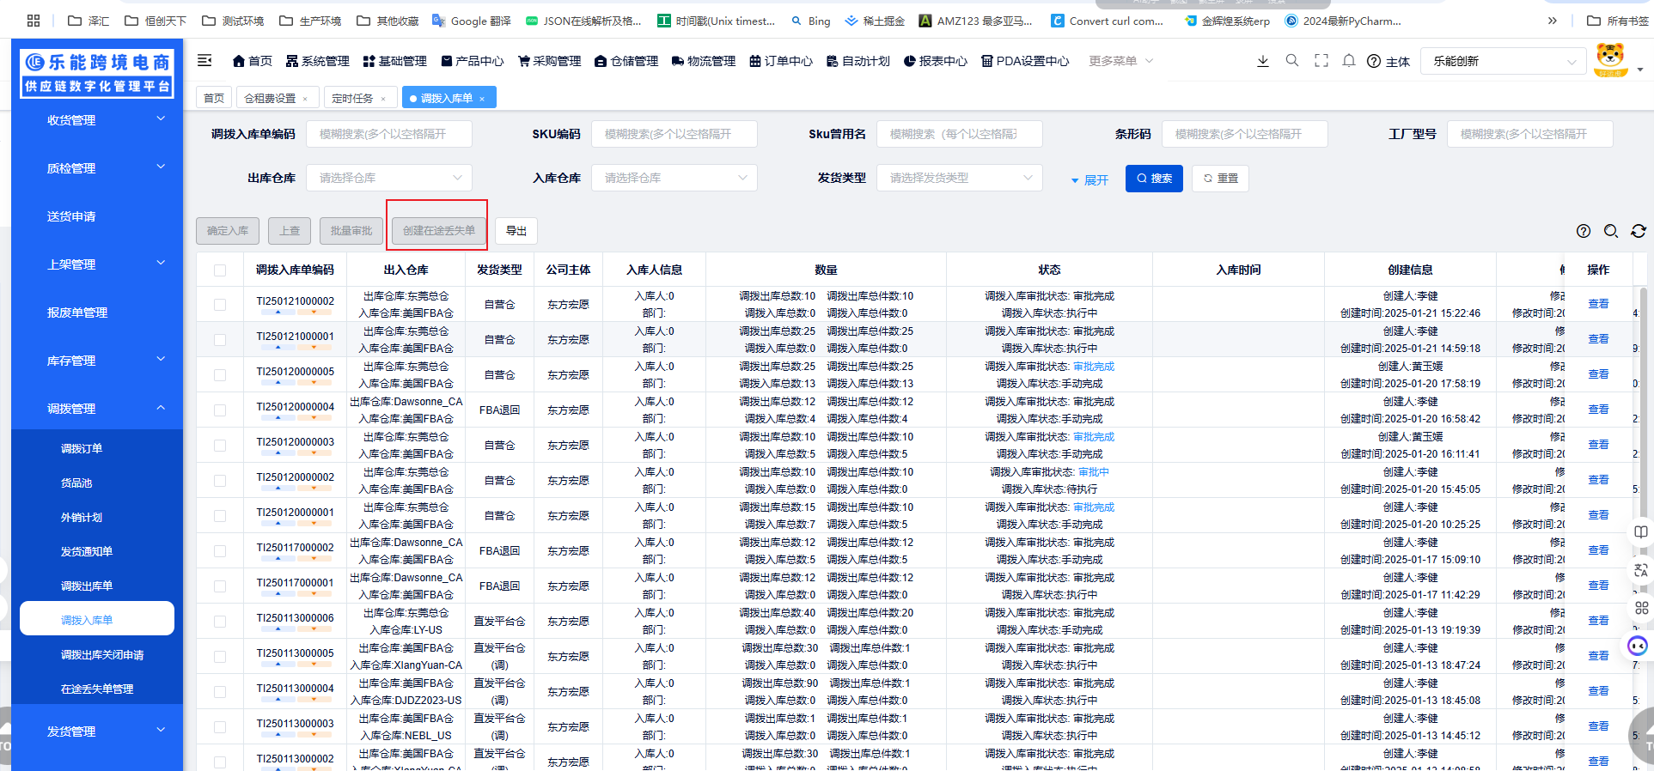This screenshot has height=771, width=1654.
Task: Click the sidebar collapse hamburger icon
Action: pyautogui.click(x=204, y=60)
